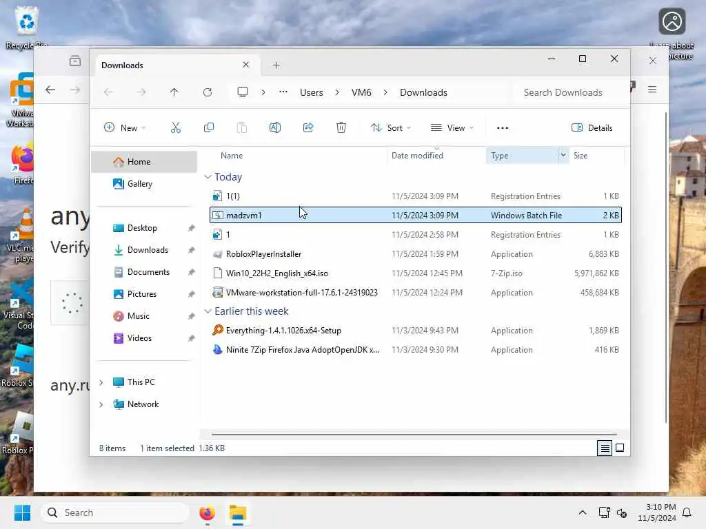Collapse the Earlier this week group

coord(208,311)
